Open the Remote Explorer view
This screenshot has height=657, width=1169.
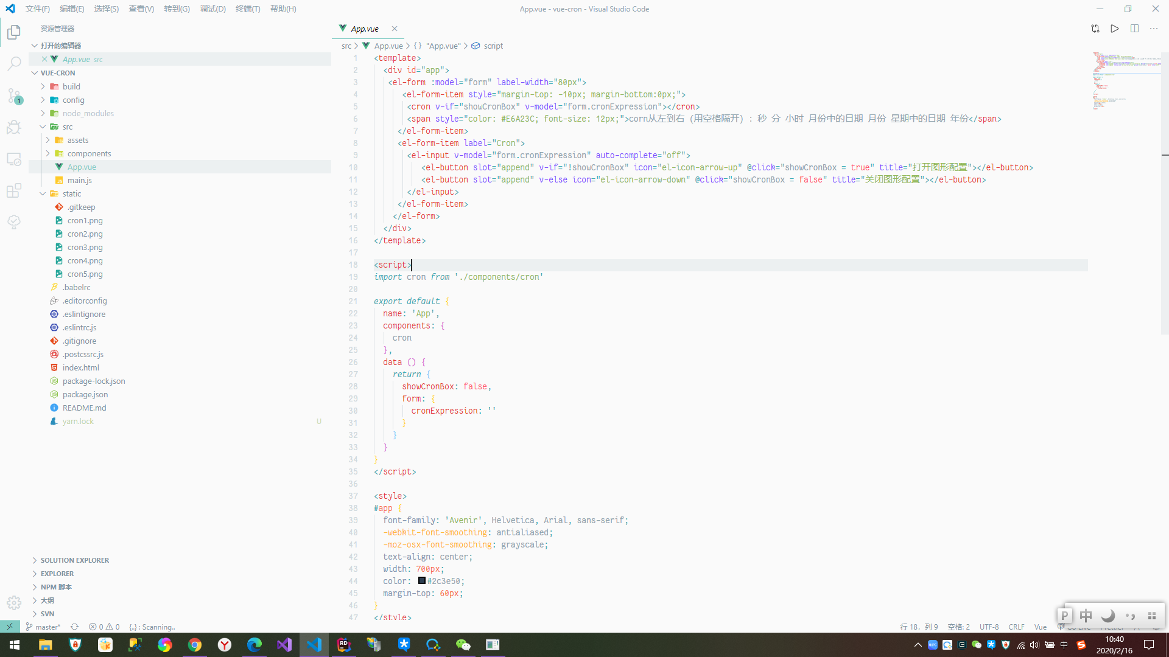tap(14, 159)
